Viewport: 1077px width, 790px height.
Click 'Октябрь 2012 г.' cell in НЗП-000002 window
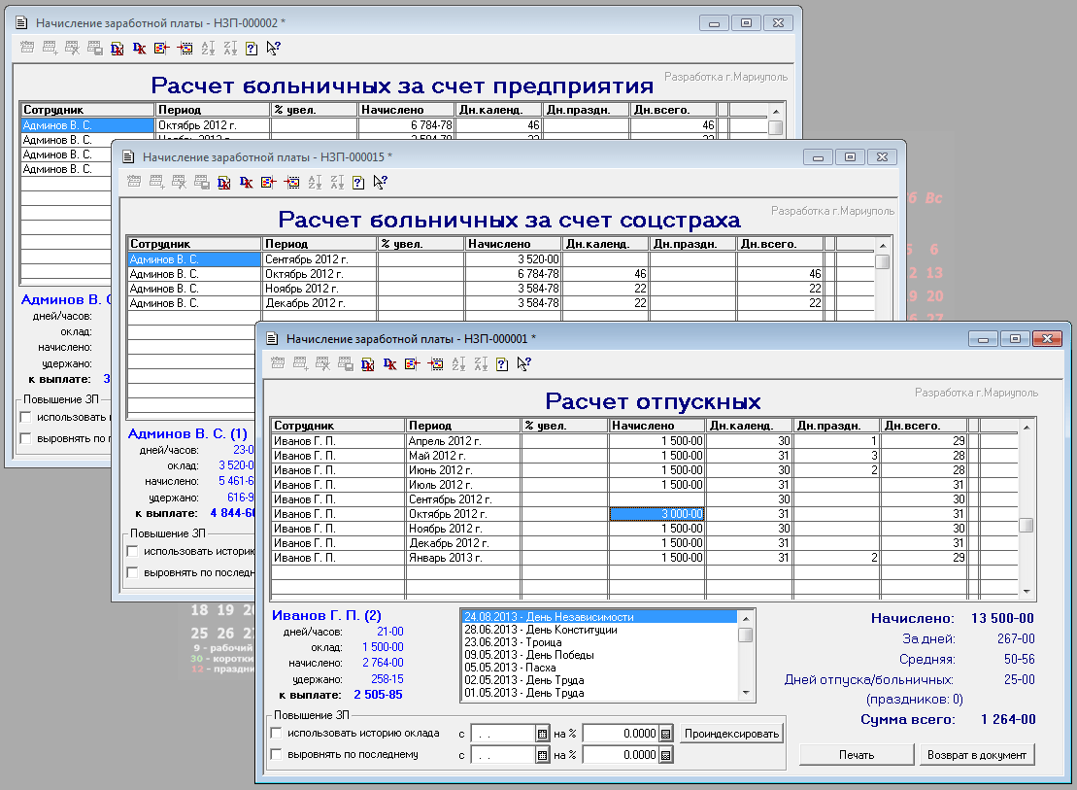pyautogui.click(x=213, y=125)
